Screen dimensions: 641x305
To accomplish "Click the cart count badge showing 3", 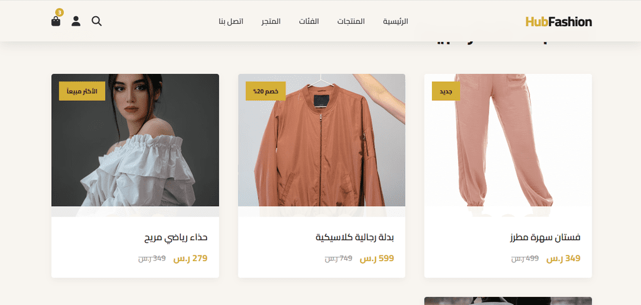I will (59, 13).
